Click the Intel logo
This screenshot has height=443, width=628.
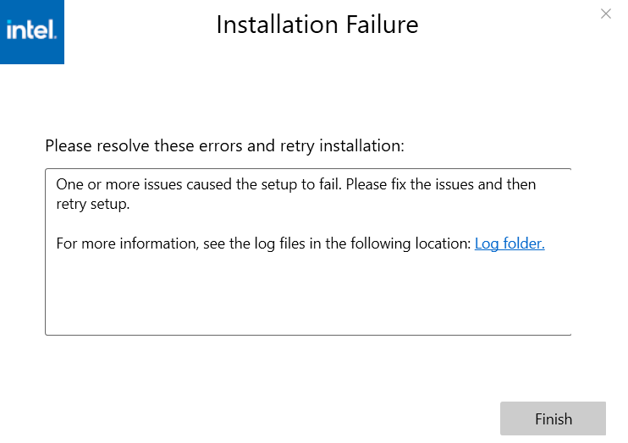pyautogui.click(x=31, y=31)
